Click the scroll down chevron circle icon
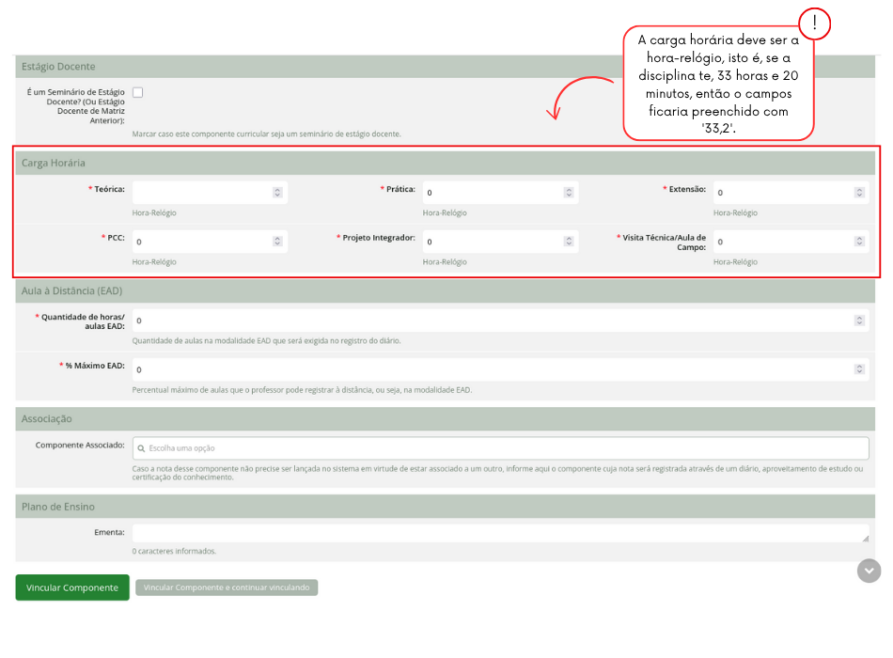The height and width of the screenshot is (658, 893). (869, 571)
